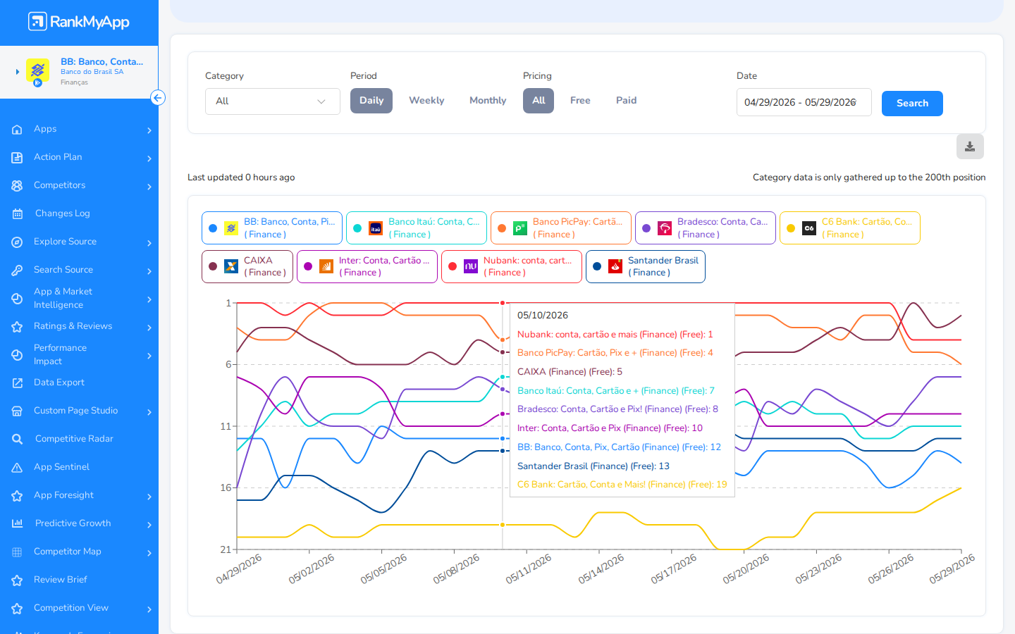Select the Monthly period option
This screenshot has width=1015, height=634.
(488, 101)
